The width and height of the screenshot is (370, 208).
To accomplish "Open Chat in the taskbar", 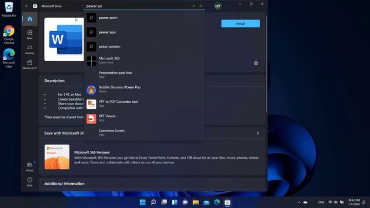I will tap(185, 202).
